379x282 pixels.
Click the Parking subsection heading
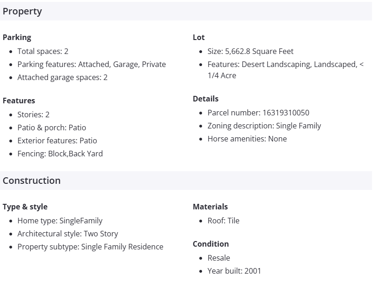click(17, 37)
